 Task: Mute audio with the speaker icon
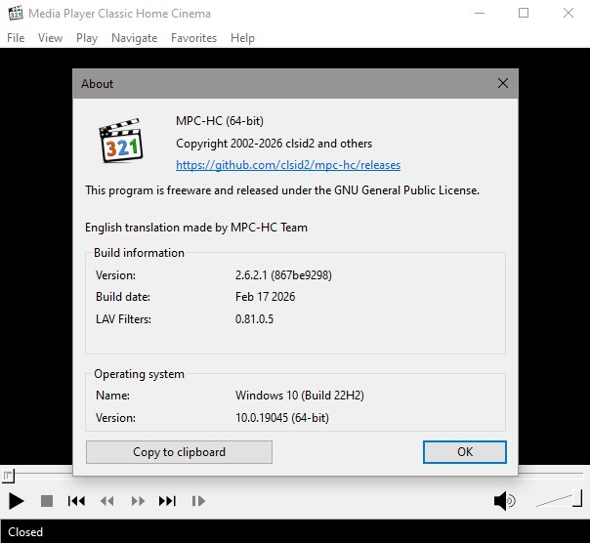[504, 501]
